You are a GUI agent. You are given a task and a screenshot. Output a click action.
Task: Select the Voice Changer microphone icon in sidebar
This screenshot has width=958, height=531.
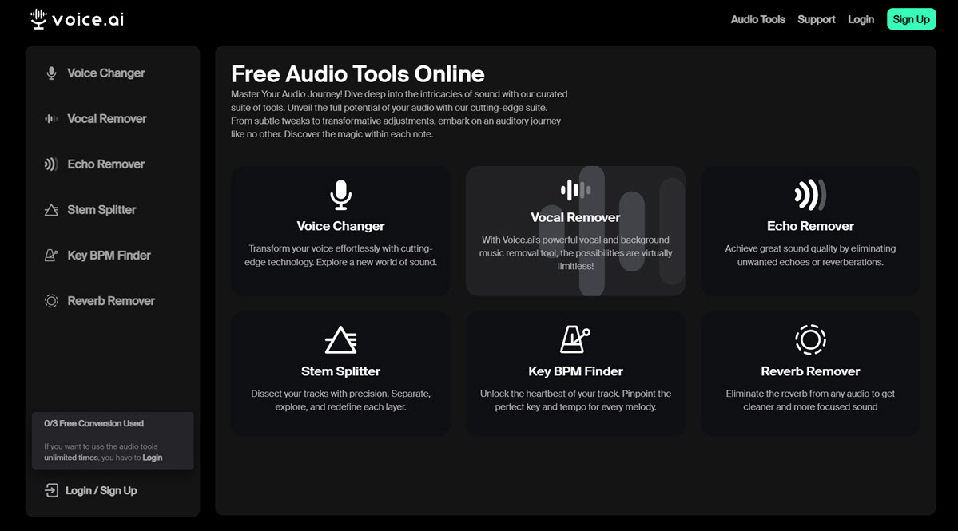[50, 73]
